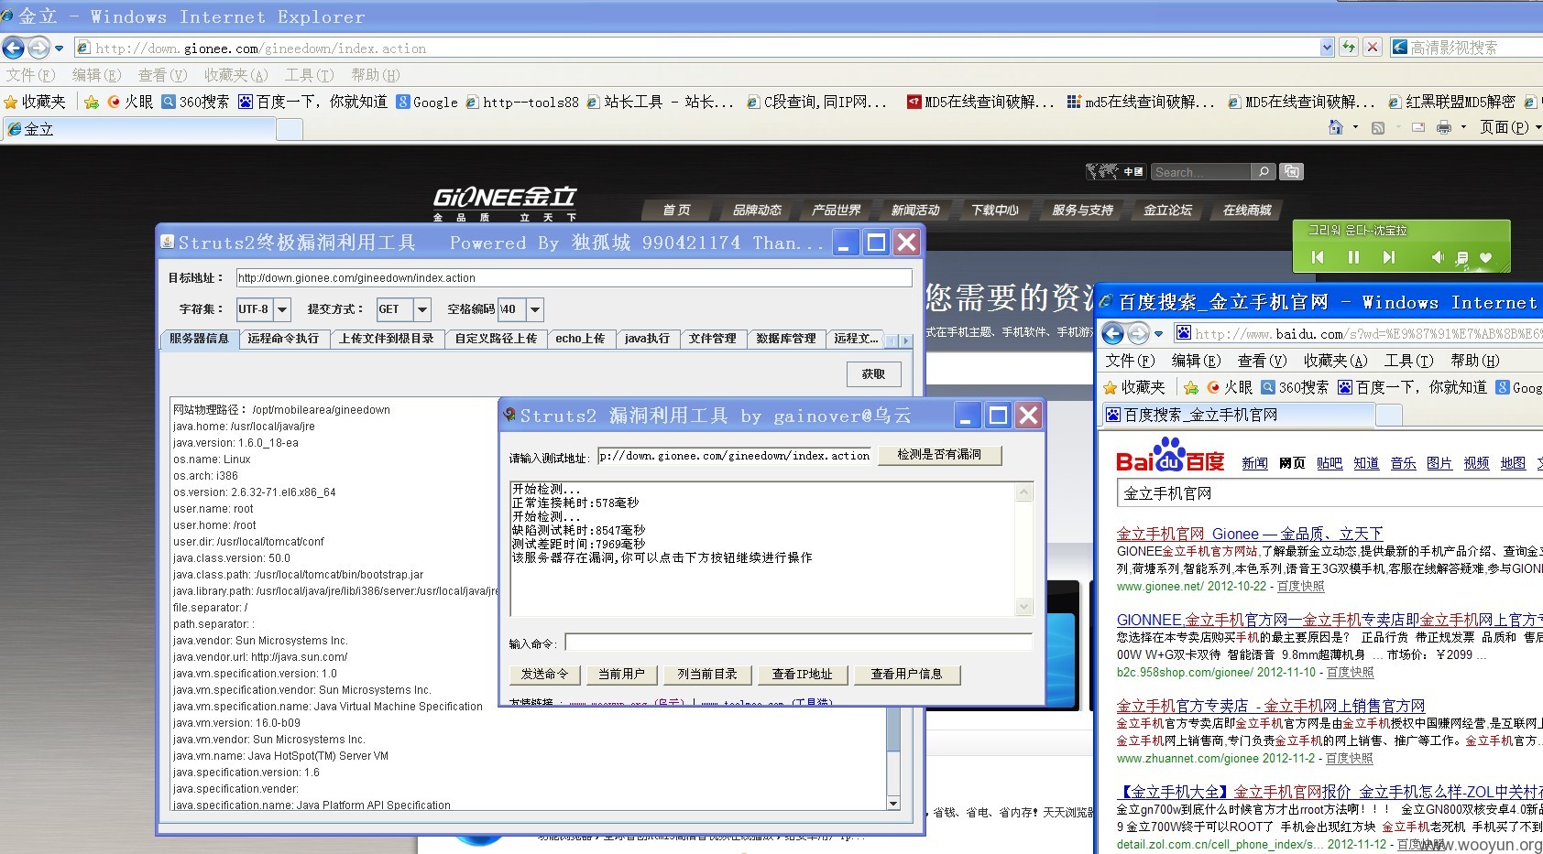Click the heart favorite icon in music player
The image size is (1543, 854).
pos(1485,258)
